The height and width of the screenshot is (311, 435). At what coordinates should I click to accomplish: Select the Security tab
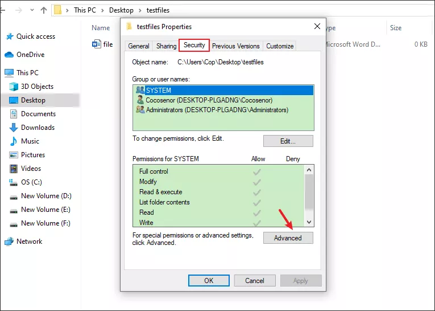pyautogui.click(x=194, y=45)
